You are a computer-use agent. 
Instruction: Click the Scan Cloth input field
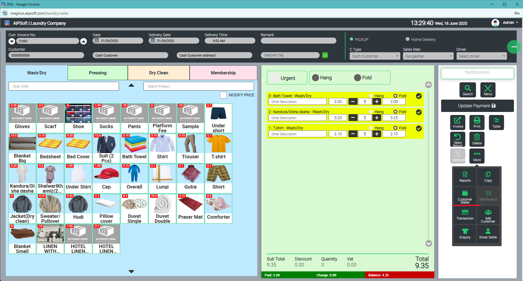[64, 86]
